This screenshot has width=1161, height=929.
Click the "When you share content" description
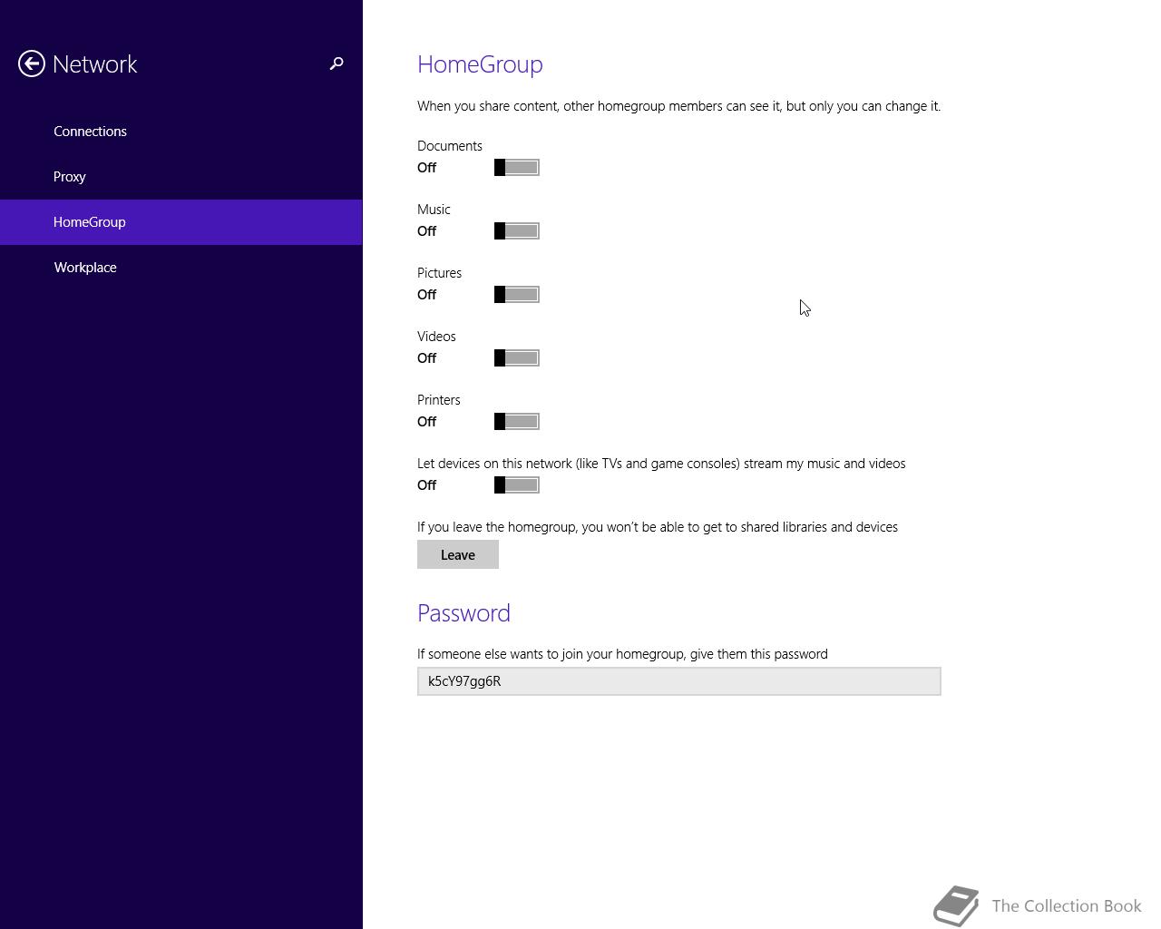click(x=678, y=106)
